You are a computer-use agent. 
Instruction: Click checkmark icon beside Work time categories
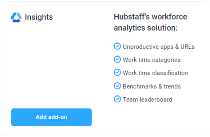(117, 59)
